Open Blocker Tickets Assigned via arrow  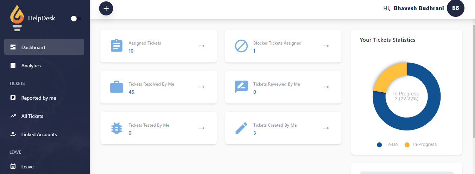click(326, 46)
